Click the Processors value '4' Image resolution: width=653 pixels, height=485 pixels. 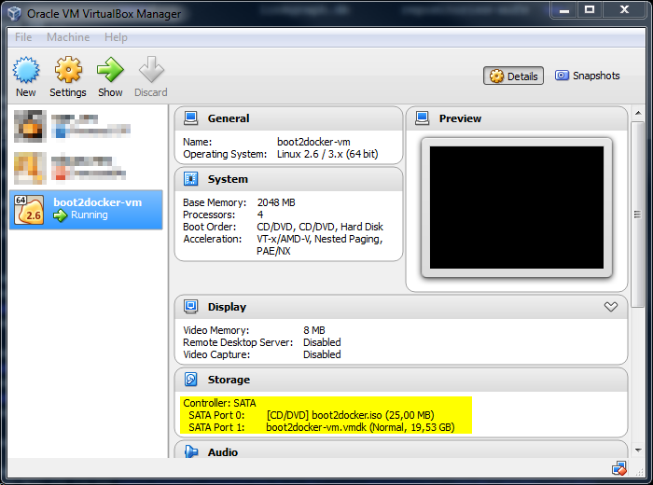click(x=260, y=215)
